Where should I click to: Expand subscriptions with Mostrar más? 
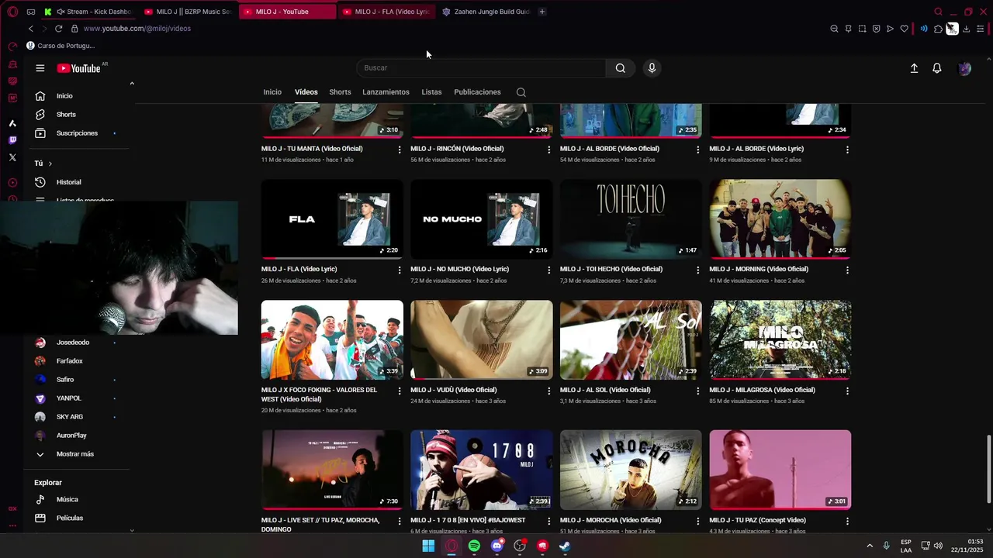coord(76,454)
